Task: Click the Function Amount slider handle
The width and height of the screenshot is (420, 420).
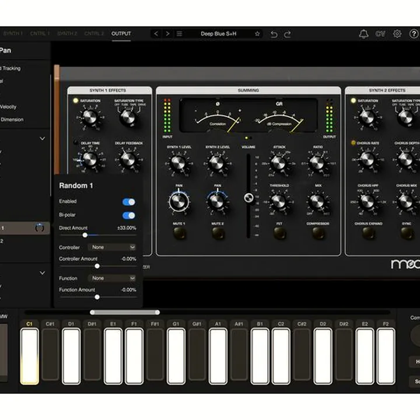Action: pyautogui.click(x=97, y=297)
